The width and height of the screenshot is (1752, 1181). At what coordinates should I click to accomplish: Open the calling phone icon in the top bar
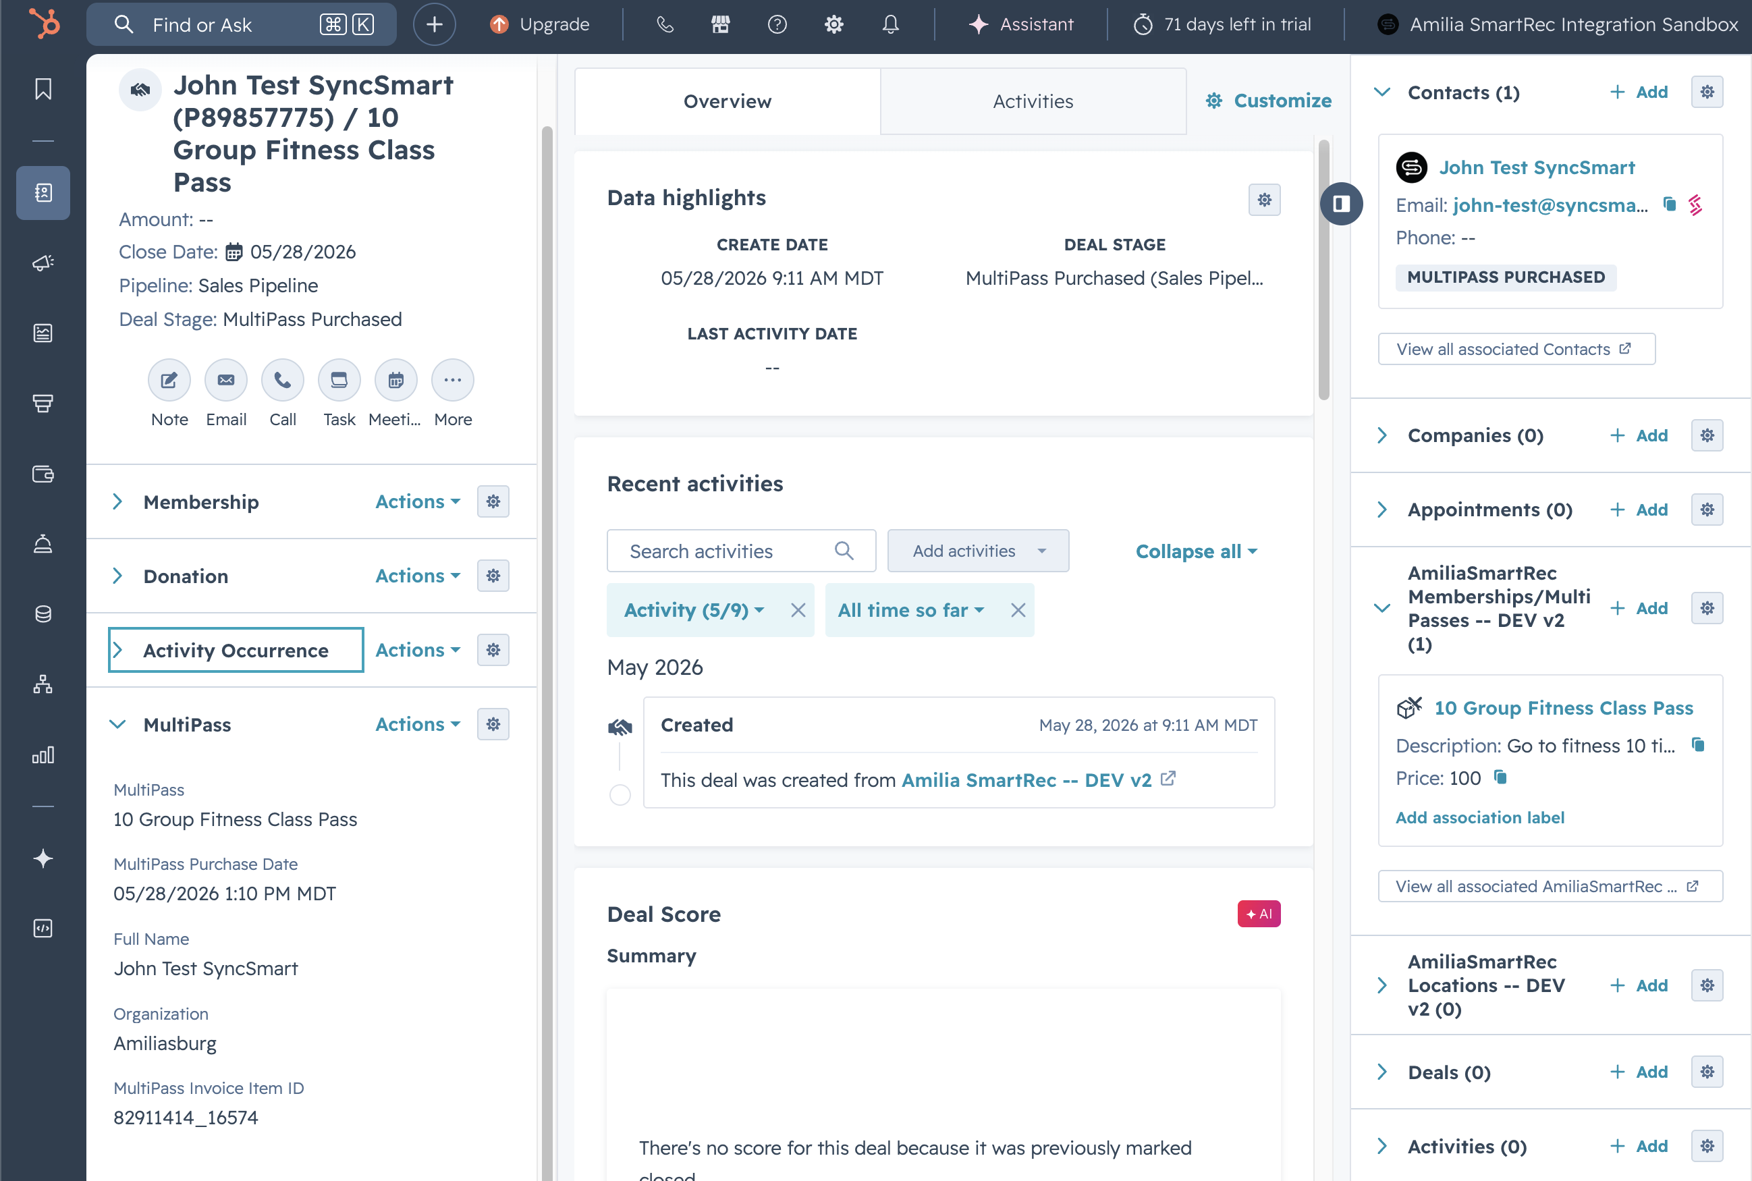click(x=664, y=24)
